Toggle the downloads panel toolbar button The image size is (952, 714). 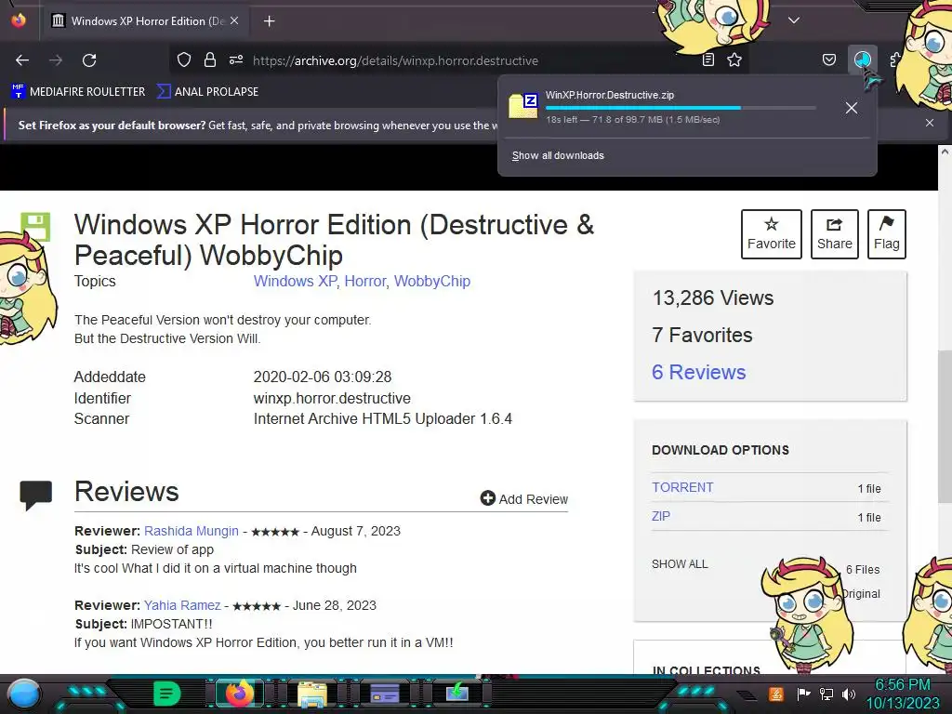tap(862, 60)
